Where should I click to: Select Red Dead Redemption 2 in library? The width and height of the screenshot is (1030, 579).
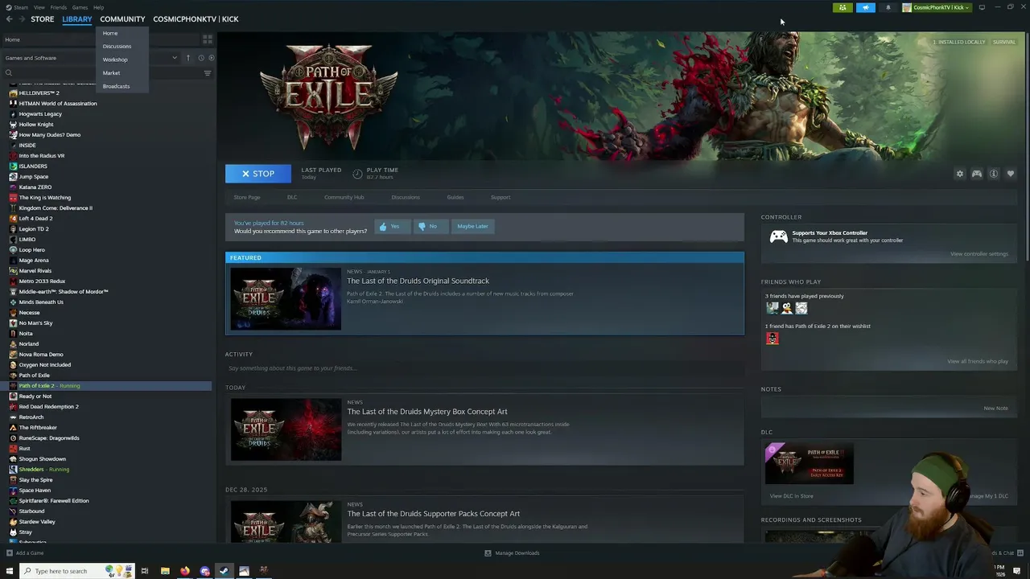point(48,407)
